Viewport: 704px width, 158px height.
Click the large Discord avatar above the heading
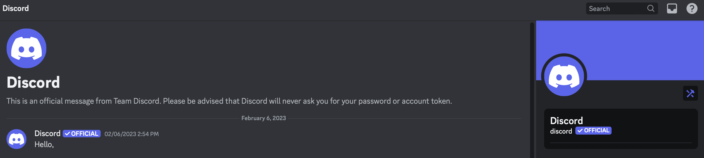point(26,48)
